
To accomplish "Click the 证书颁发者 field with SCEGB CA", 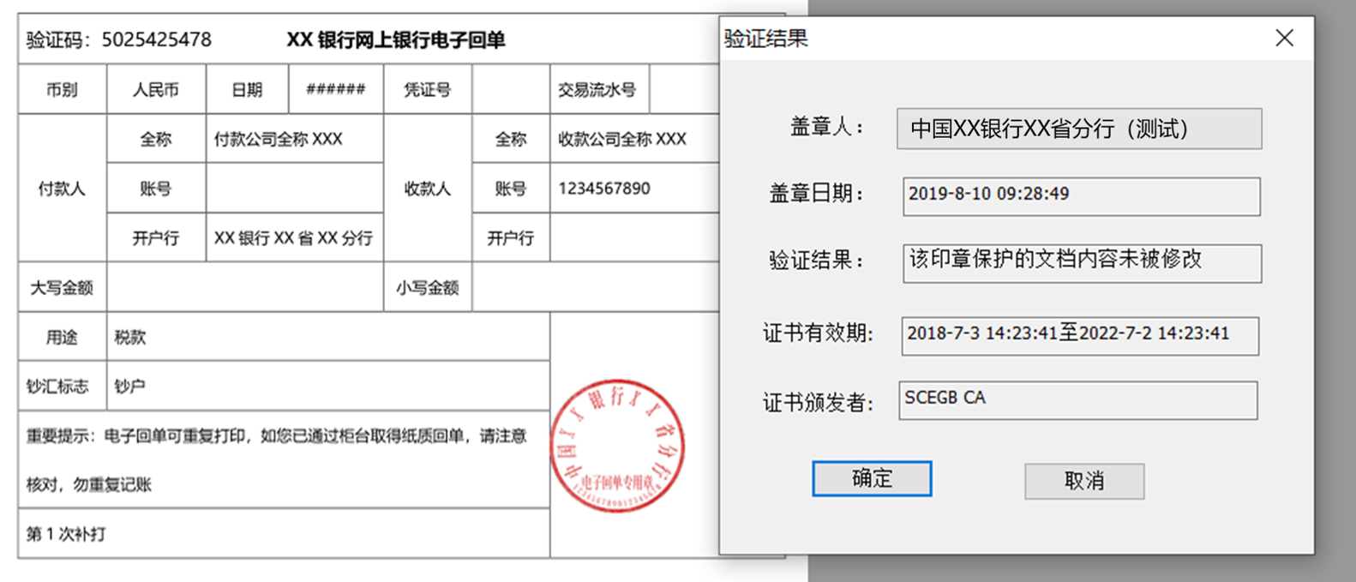I will coord(1077,400).
